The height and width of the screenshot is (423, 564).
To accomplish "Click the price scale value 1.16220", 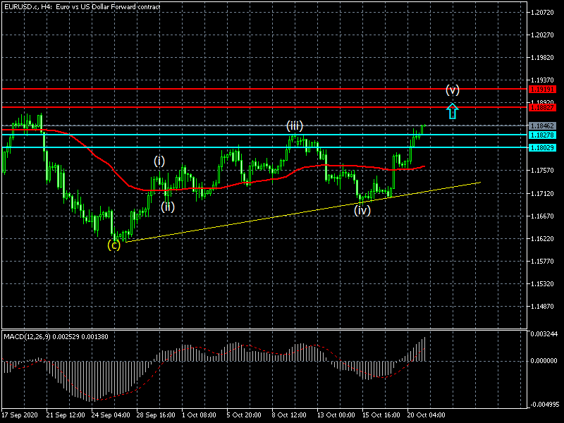I will point(542,239).
